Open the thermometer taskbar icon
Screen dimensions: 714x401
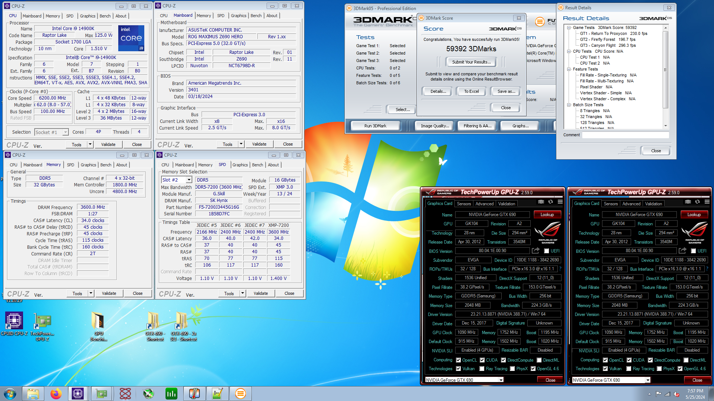pyautogui.click(x=194, y=394)
